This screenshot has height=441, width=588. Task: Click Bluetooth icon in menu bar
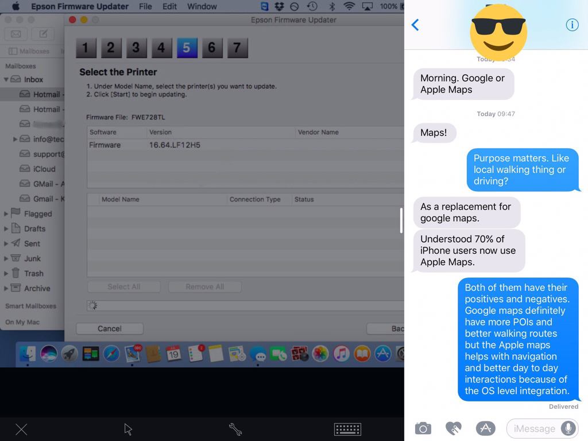click(331, 6)
